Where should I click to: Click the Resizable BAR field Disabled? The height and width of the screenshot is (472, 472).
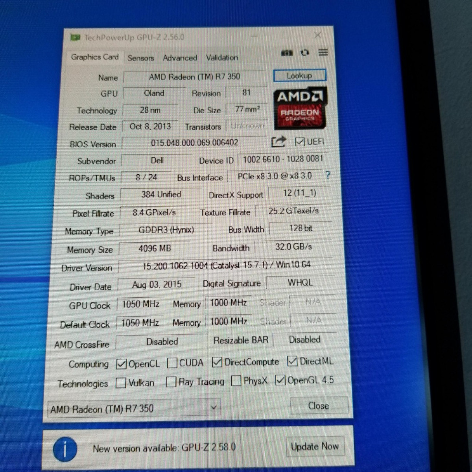pyautogui.click(x=305, y=340)
